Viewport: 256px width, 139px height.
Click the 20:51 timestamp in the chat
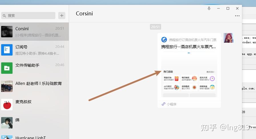(x=156, y=27)
